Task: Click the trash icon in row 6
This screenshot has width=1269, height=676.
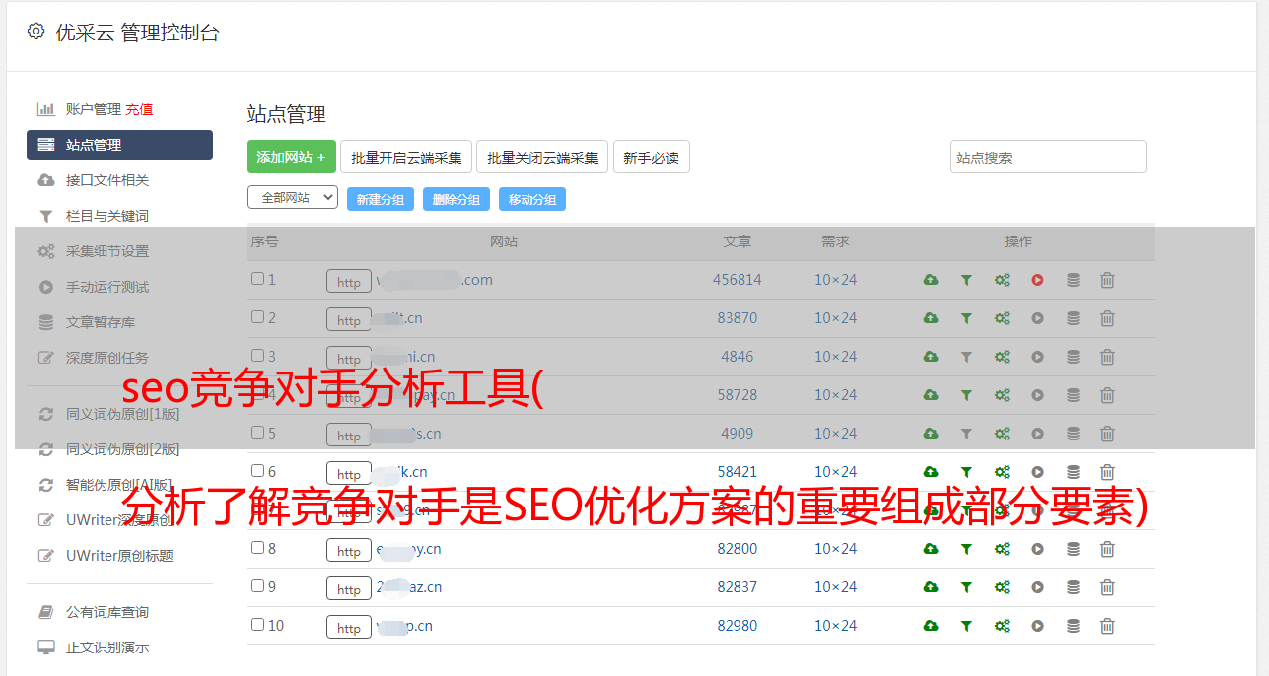Action: coord(1107,472)
